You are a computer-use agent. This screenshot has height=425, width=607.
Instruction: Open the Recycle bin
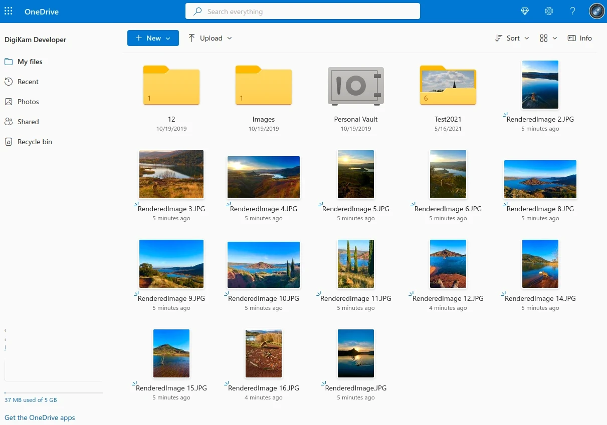click(x=35, y=142)
